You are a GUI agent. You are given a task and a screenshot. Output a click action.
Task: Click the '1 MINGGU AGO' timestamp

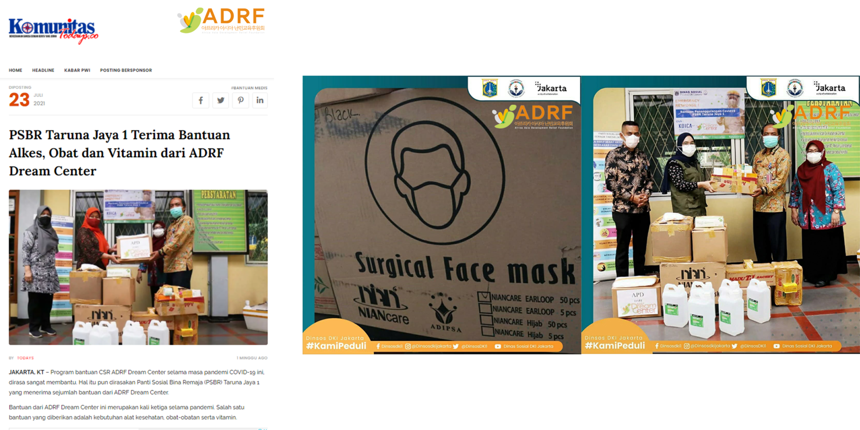click(252, 358)
